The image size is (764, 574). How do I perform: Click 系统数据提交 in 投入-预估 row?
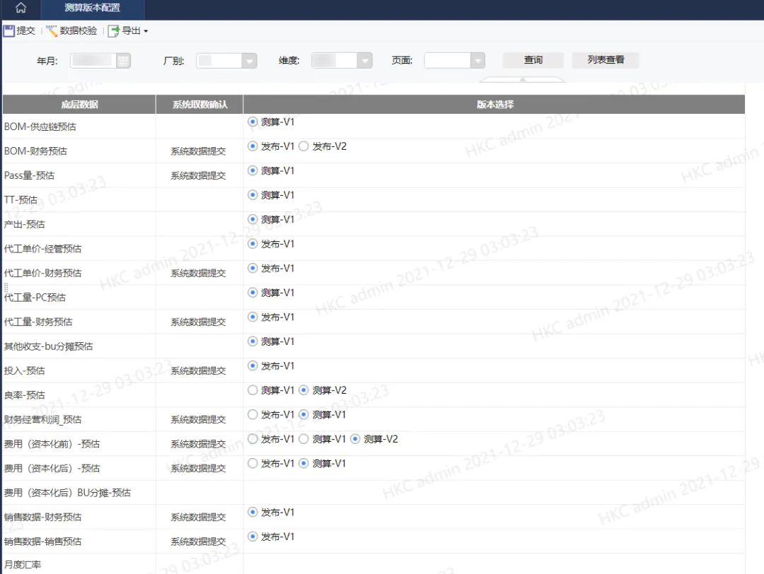point(198,371)
